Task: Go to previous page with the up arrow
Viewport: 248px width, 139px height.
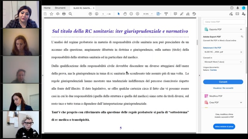Action: click(90, 14)
